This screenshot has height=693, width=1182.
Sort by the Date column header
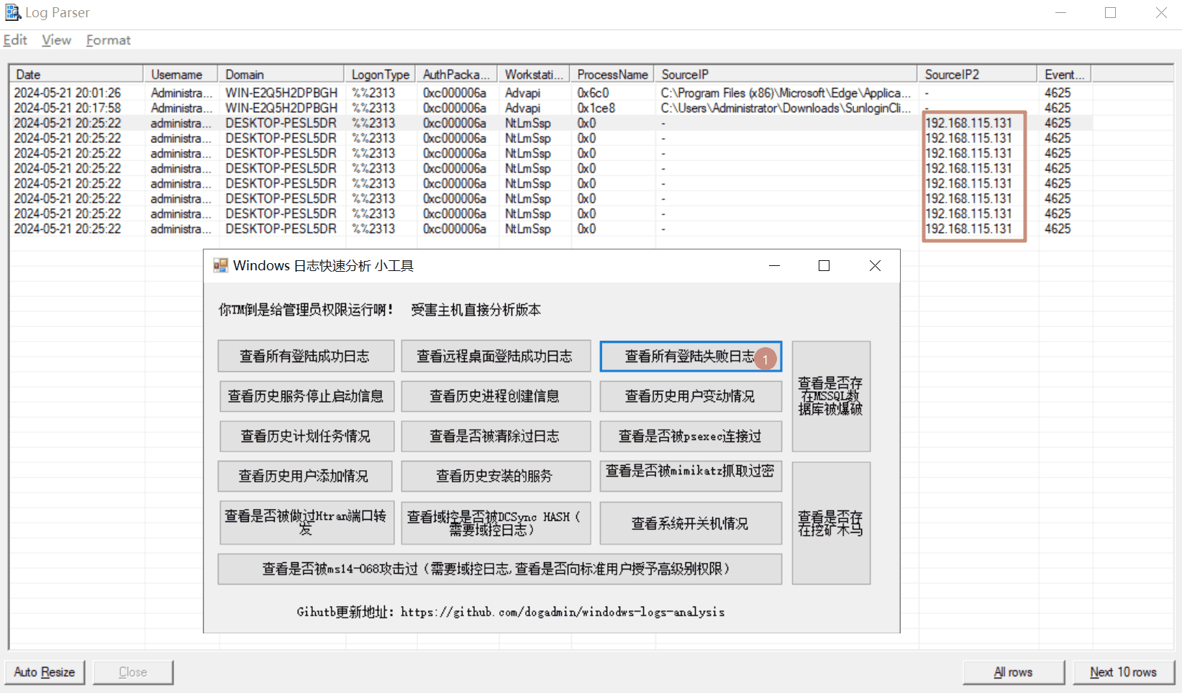76,74
